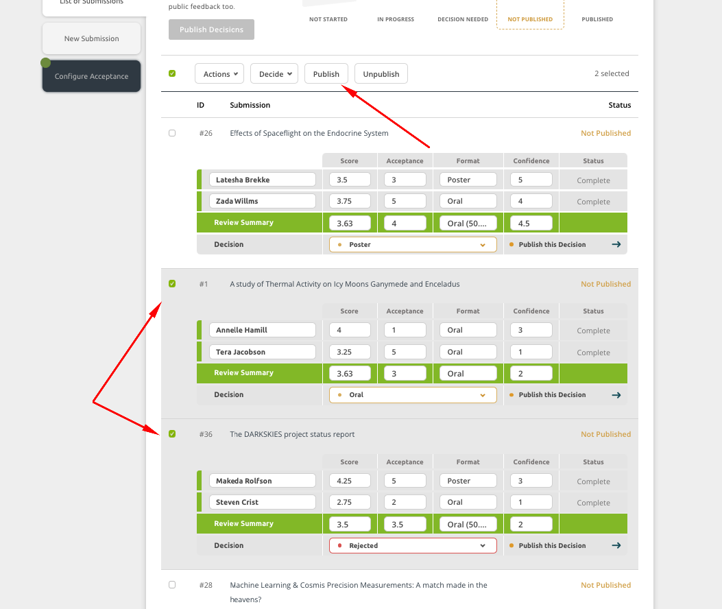Viewport: 722px width, 609px height.
Task: Click the Review Summary row for submission #36
Action: [411, 524]
